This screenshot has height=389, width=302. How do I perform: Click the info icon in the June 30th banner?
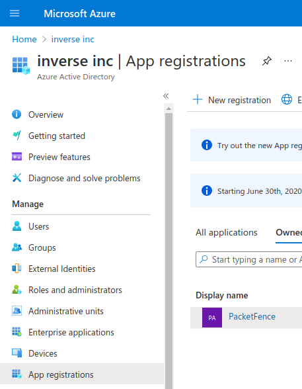coord(207,191)
